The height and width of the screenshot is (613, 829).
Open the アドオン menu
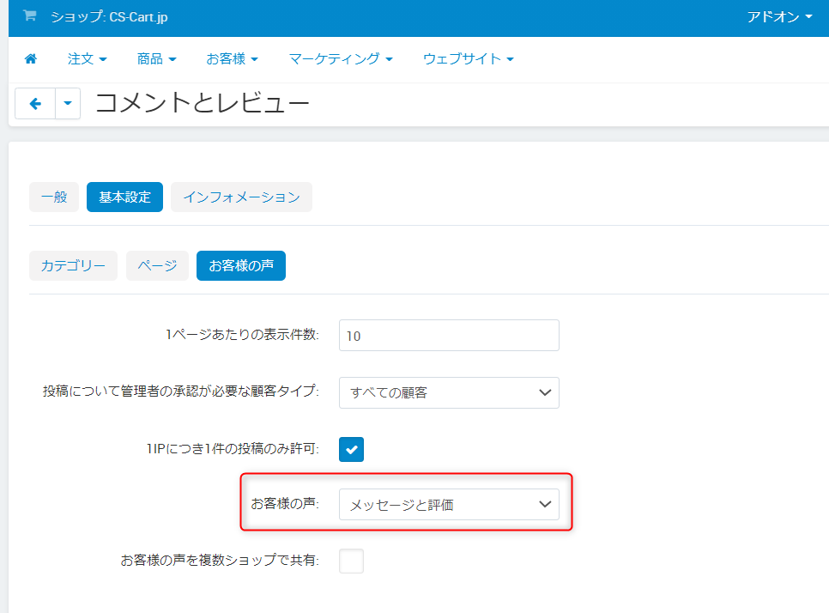click(x=779, y=16)
